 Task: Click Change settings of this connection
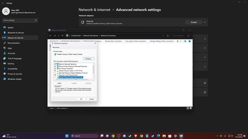[x=162, y=41]
